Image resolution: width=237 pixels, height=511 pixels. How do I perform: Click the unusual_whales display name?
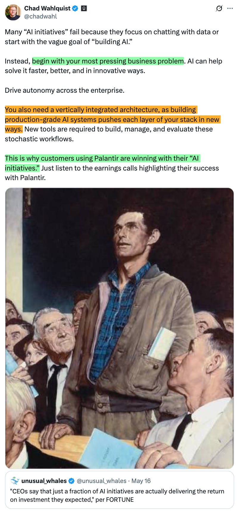(x=44, y=481)
